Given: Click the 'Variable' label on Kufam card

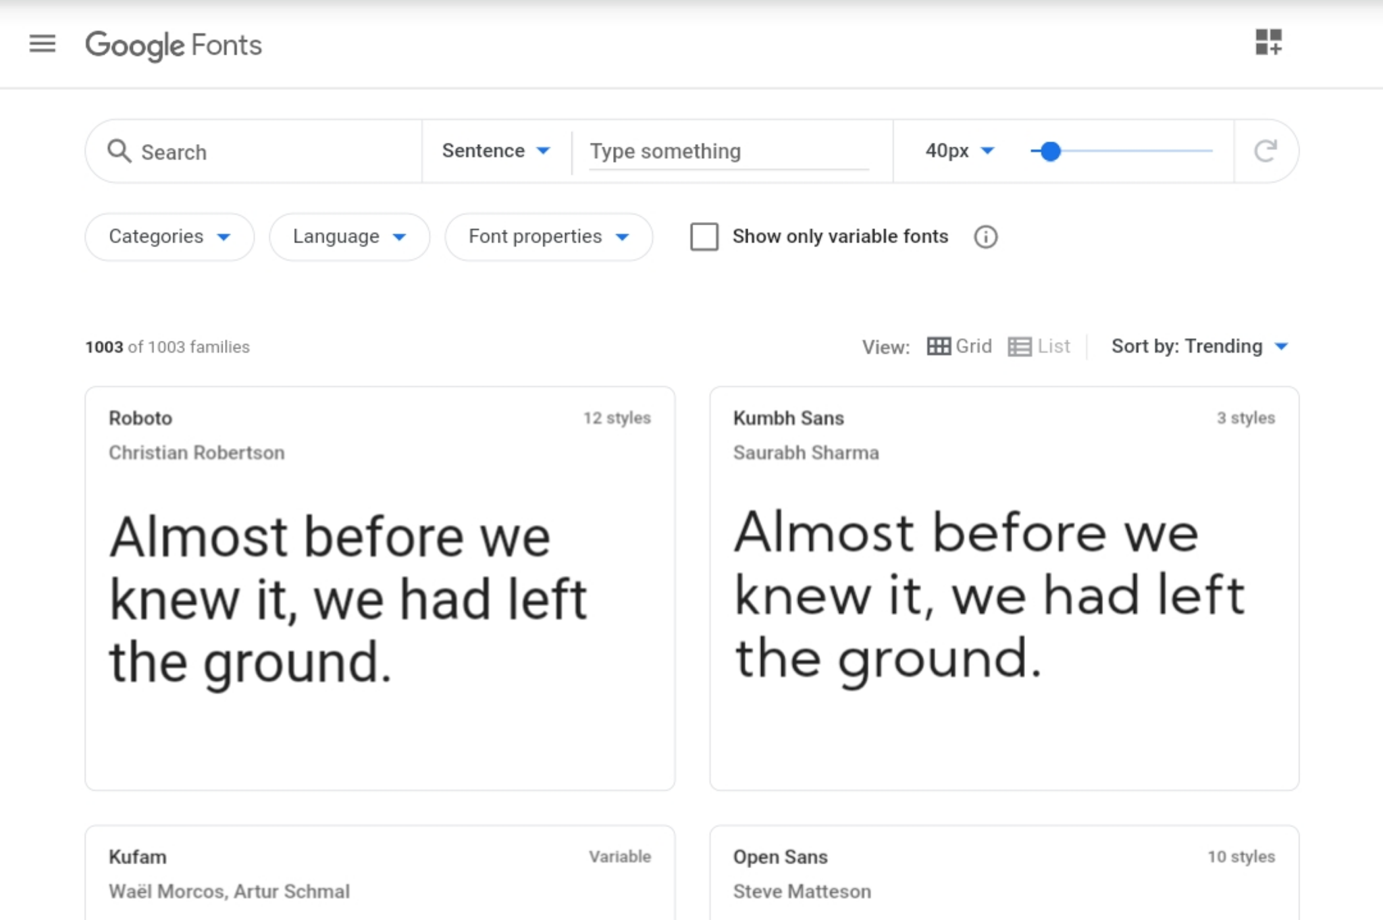Looking at the screenshot, I should pos(620,857).
